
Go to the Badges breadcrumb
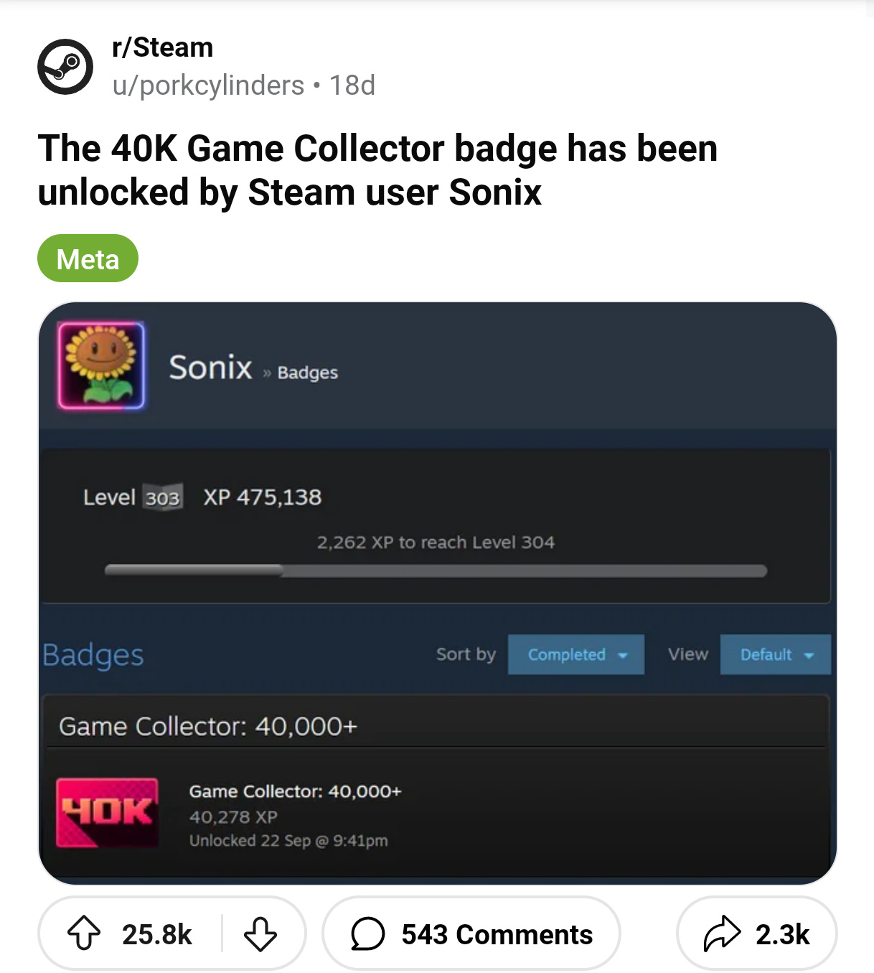pos(307,373)
